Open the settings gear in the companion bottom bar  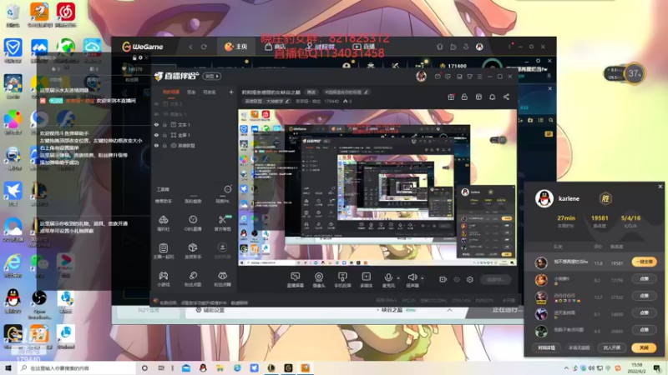point(470,279)
